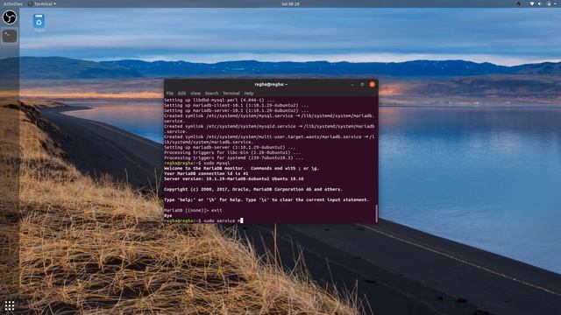This screenshot has height=315, width=561.
Task: Click the OBS tray indicator in top bar
Action: [x=518, y=3]
